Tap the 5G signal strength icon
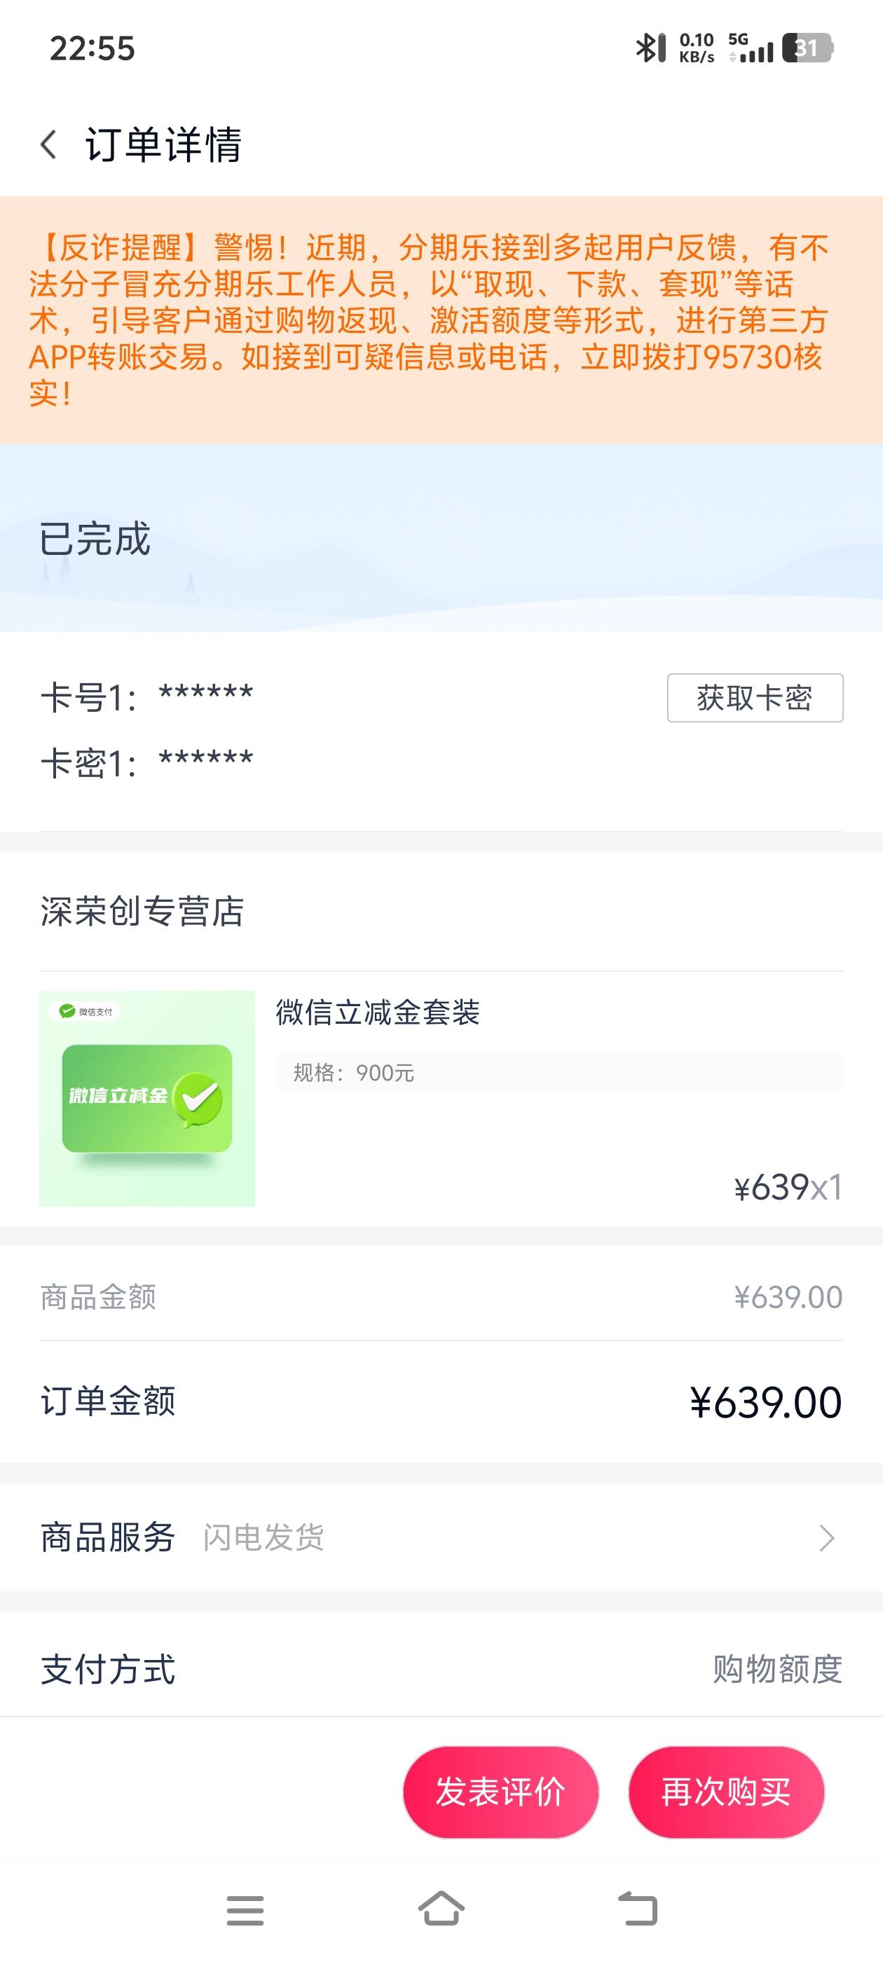Image resolution: width=883 pixels, height=1962 pixels. coord(751,47)
